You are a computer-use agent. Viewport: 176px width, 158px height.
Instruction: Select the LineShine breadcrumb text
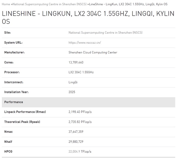[x=128, y=4]
